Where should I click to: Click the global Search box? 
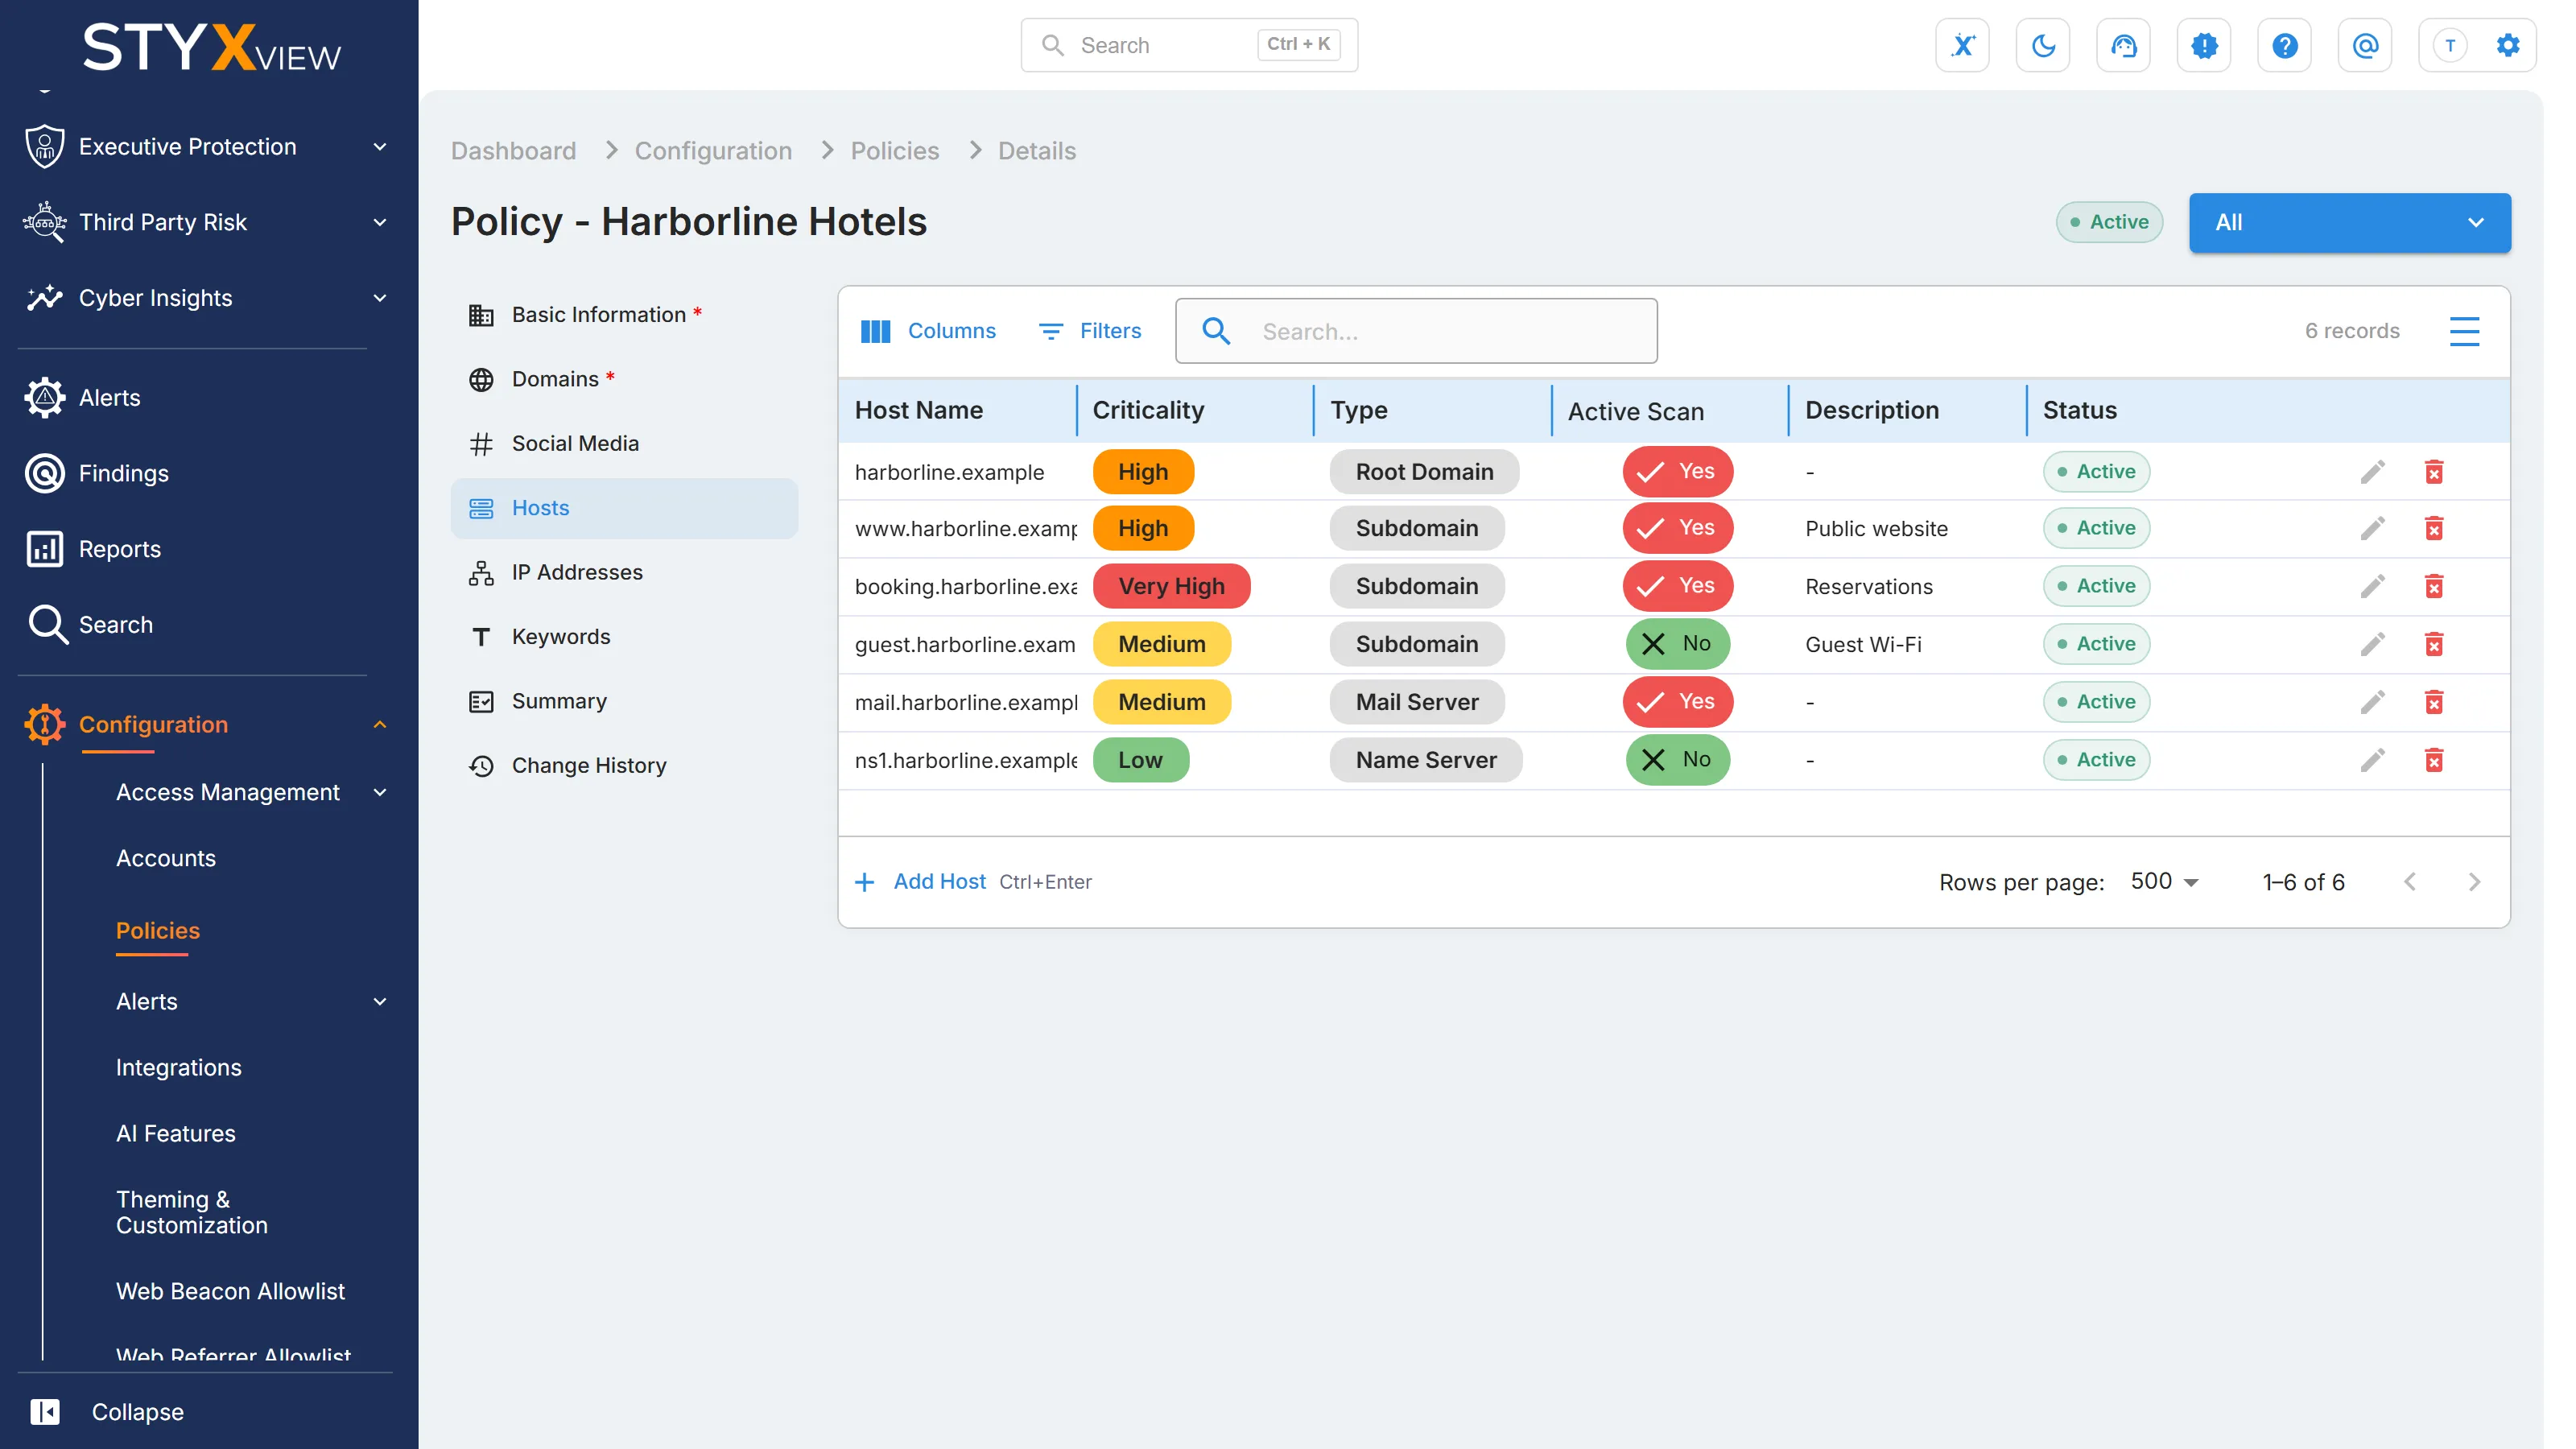tap(1189, 45)
